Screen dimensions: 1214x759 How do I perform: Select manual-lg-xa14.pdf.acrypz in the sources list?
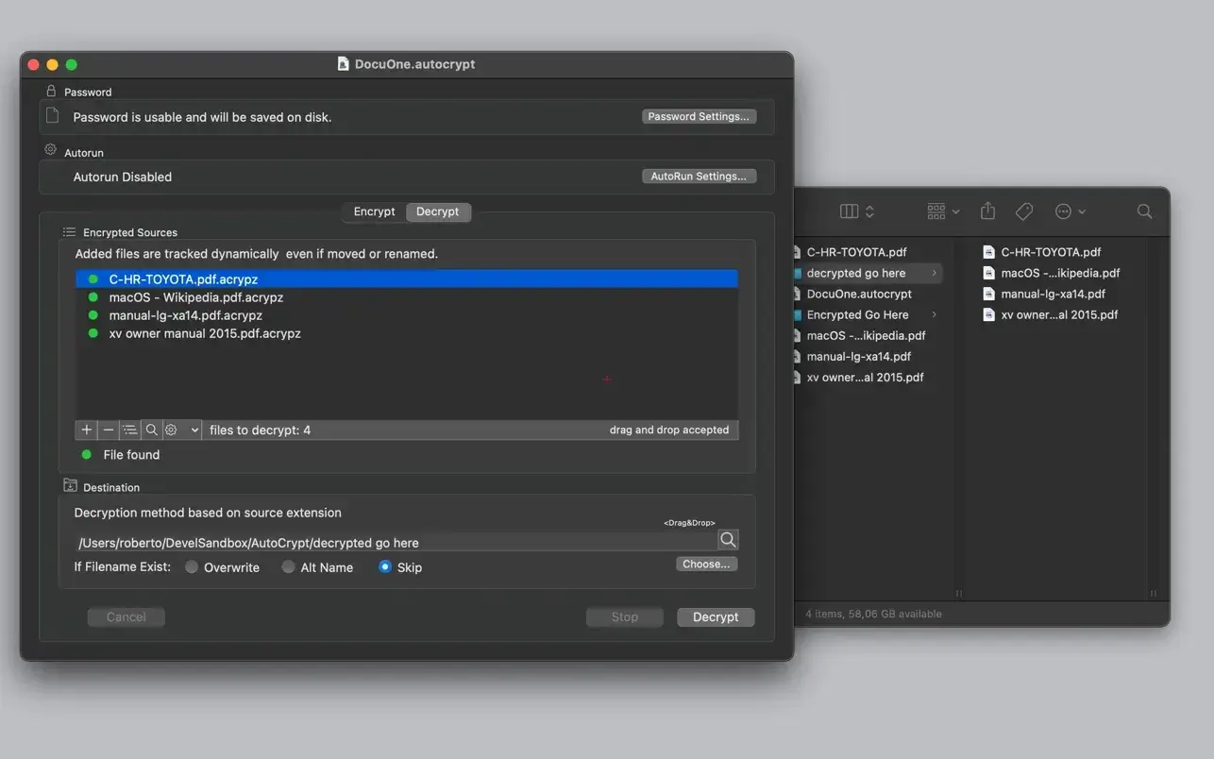click(186, 315)
